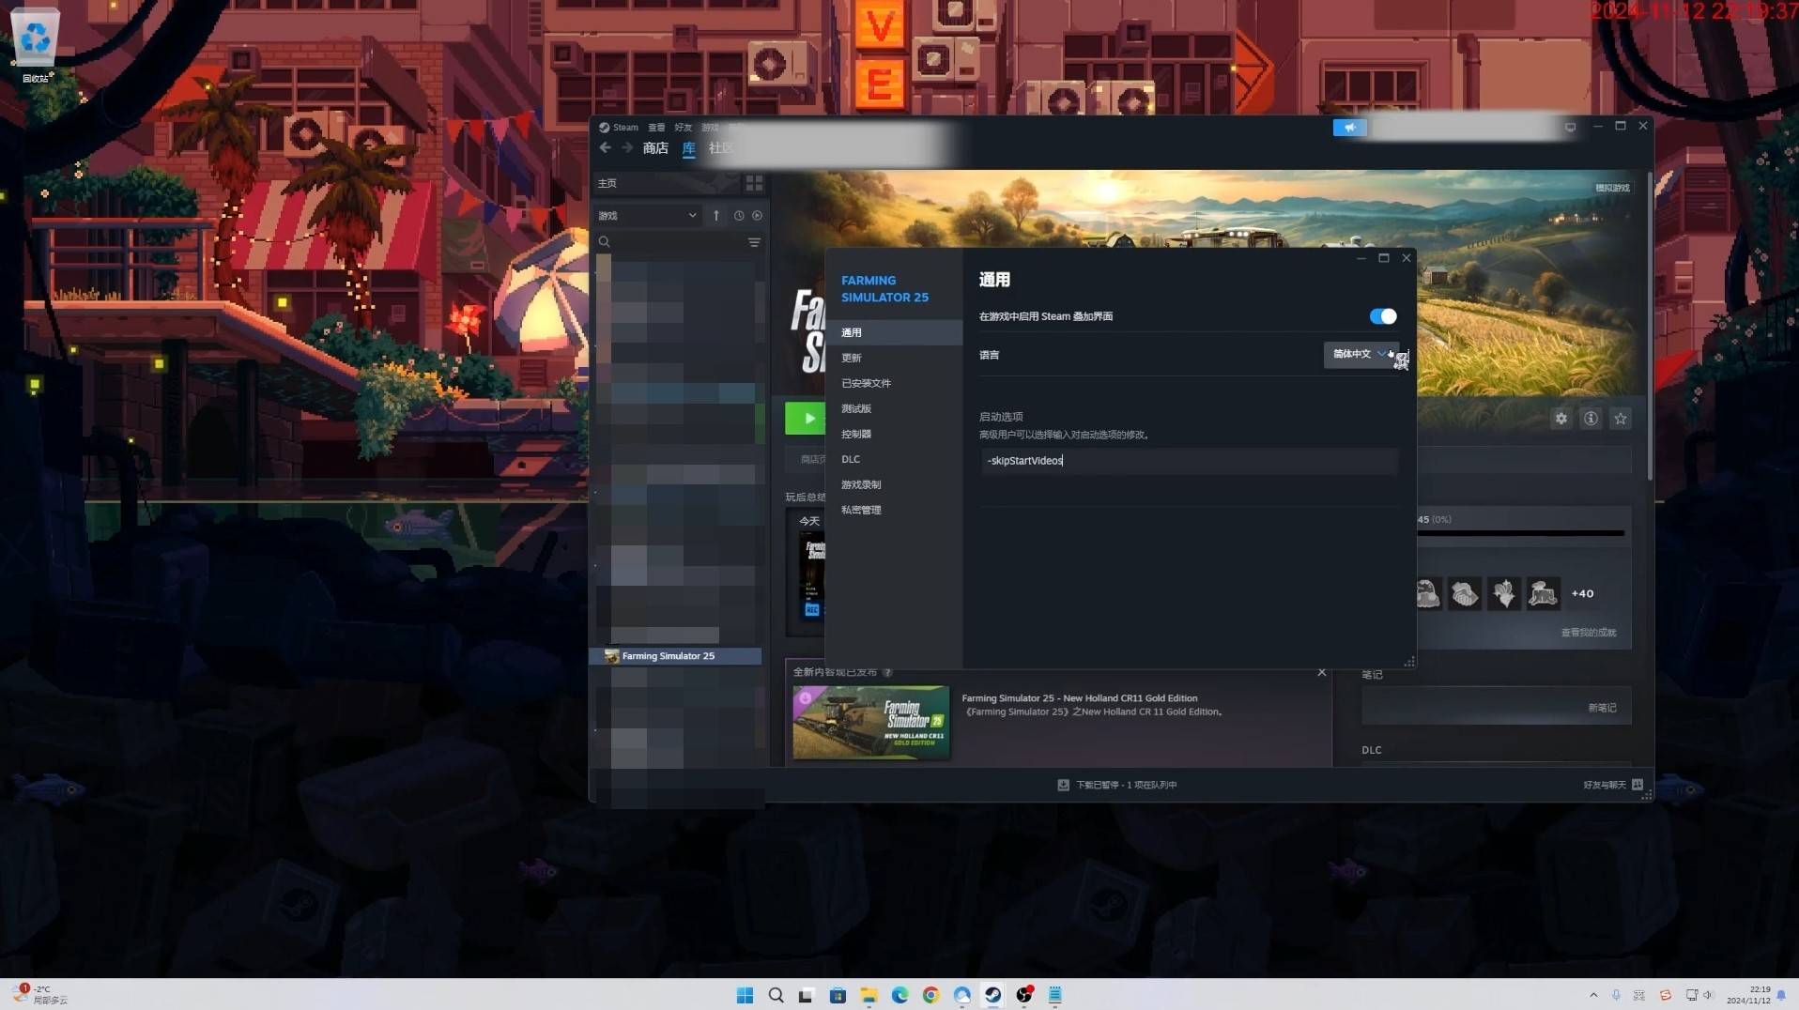The height and width of the screenshot is (1010, 1799).
Task: Open the New Holland CR11 Gold Edition thumbnail
Action: click(870, 722)
